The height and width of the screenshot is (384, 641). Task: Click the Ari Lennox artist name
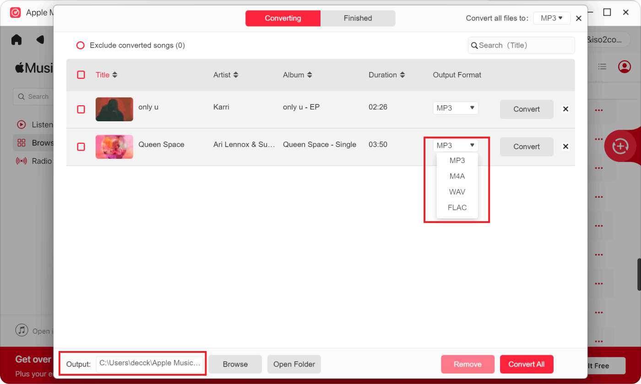(x=244, y=145)
